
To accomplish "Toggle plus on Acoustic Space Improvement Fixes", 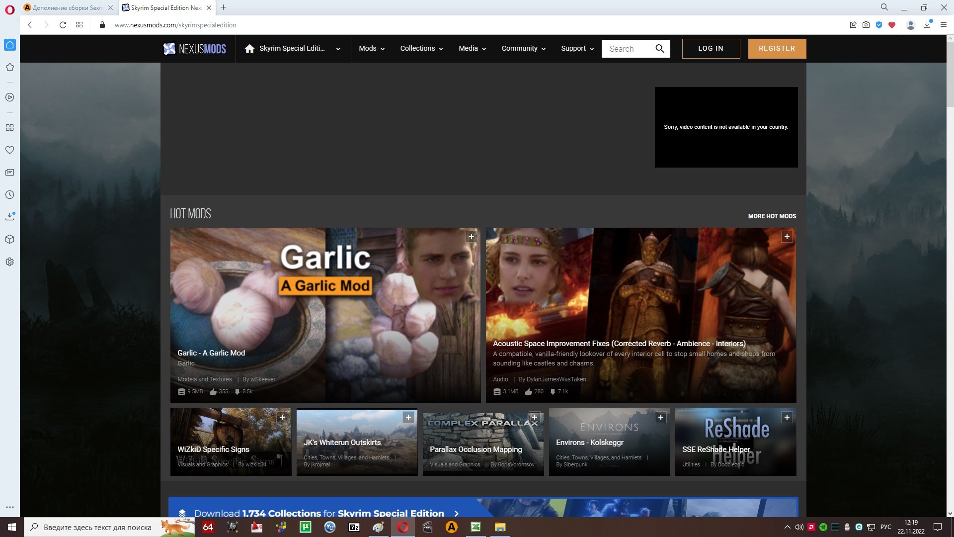I will click(787, 237).
